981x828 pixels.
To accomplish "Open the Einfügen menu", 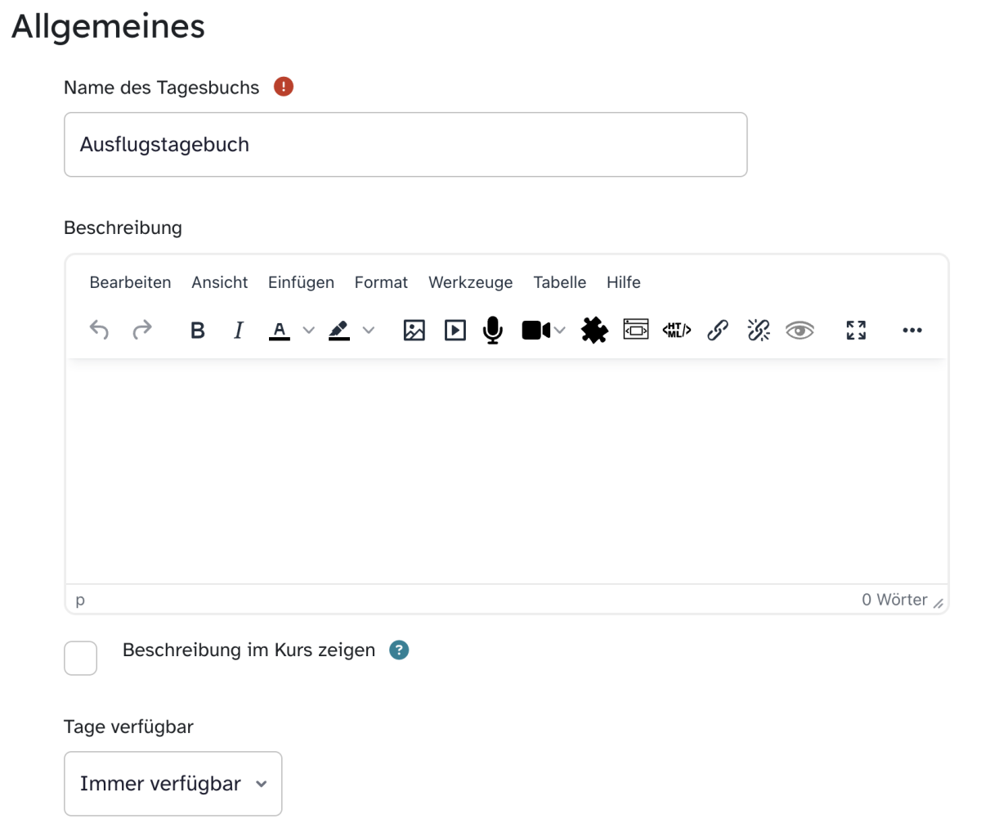I will tap(301, 282).
